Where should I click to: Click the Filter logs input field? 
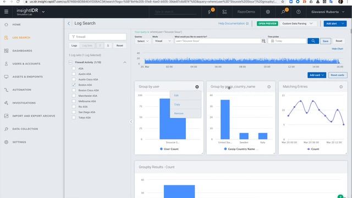98,37
